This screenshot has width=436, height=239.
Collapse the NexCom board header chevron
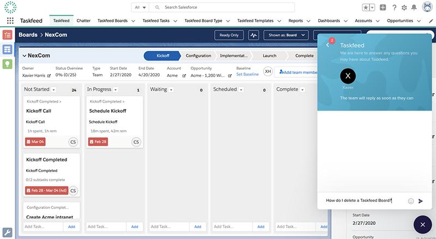point(25,56)
